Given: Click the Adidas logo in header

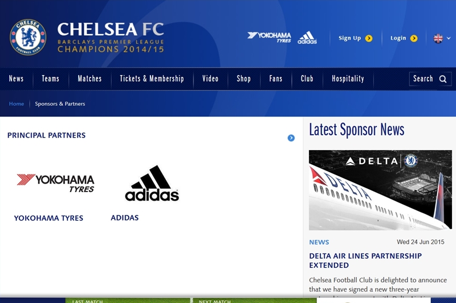Looking at the screenshot, I should [x=307, y=38].
